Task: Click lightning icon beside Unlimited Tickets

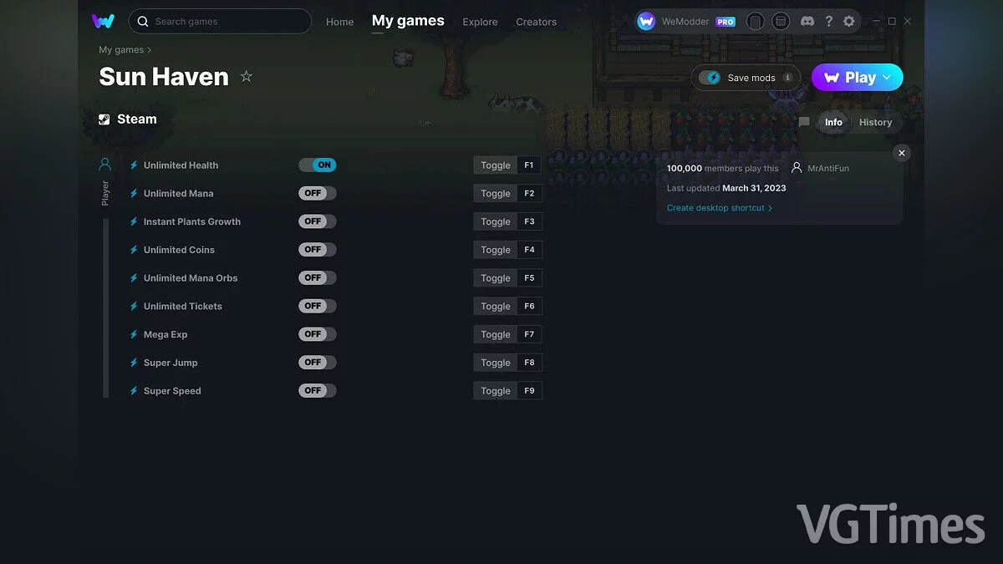Action: pyautogui.click(x=134, y=306)
